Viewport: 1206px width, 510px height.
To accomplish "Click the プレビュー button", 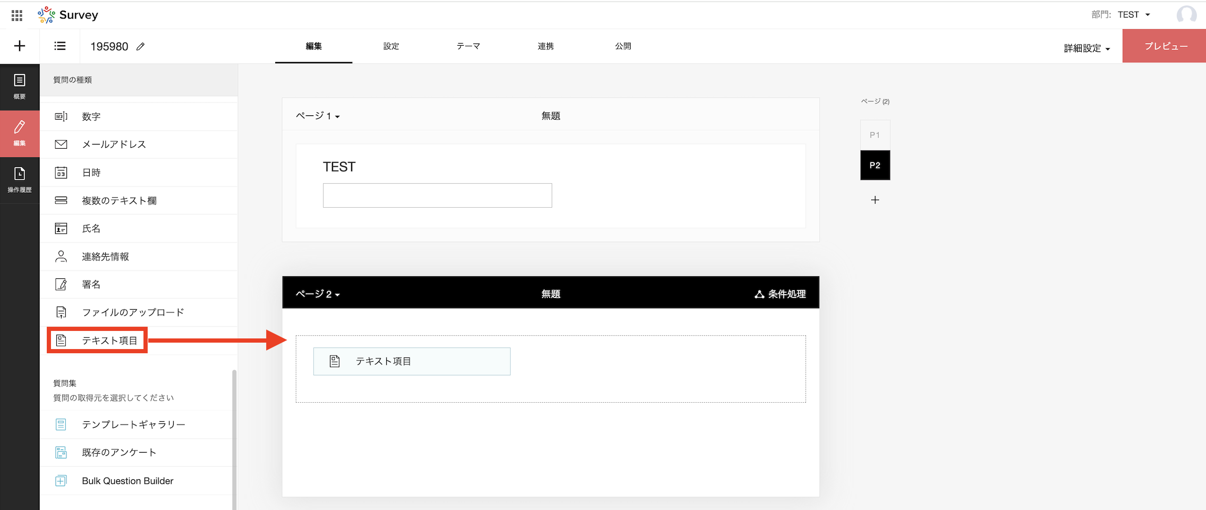I will coord(1165,46).
